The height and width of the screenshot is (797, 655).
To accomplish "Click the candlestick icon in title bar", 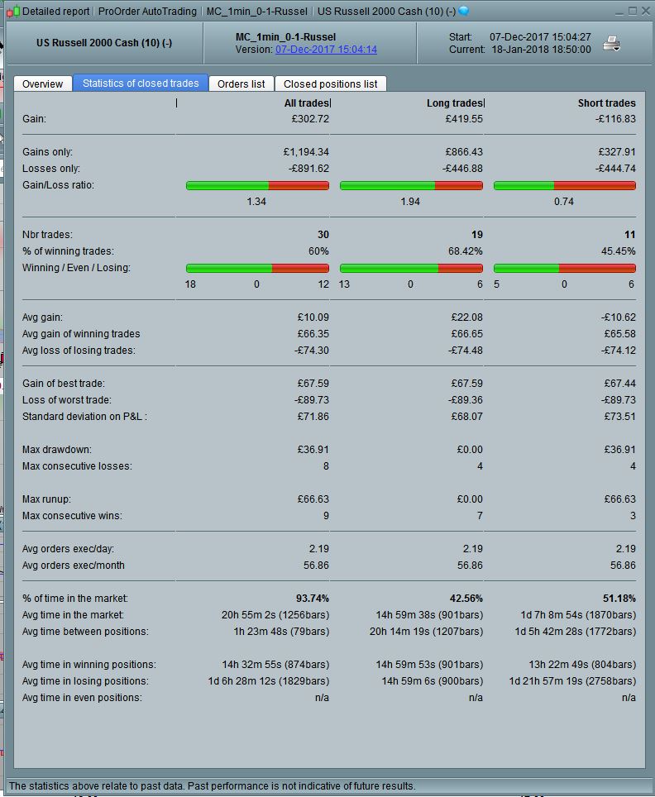I will pyautogui.click(x=13, y=11).
